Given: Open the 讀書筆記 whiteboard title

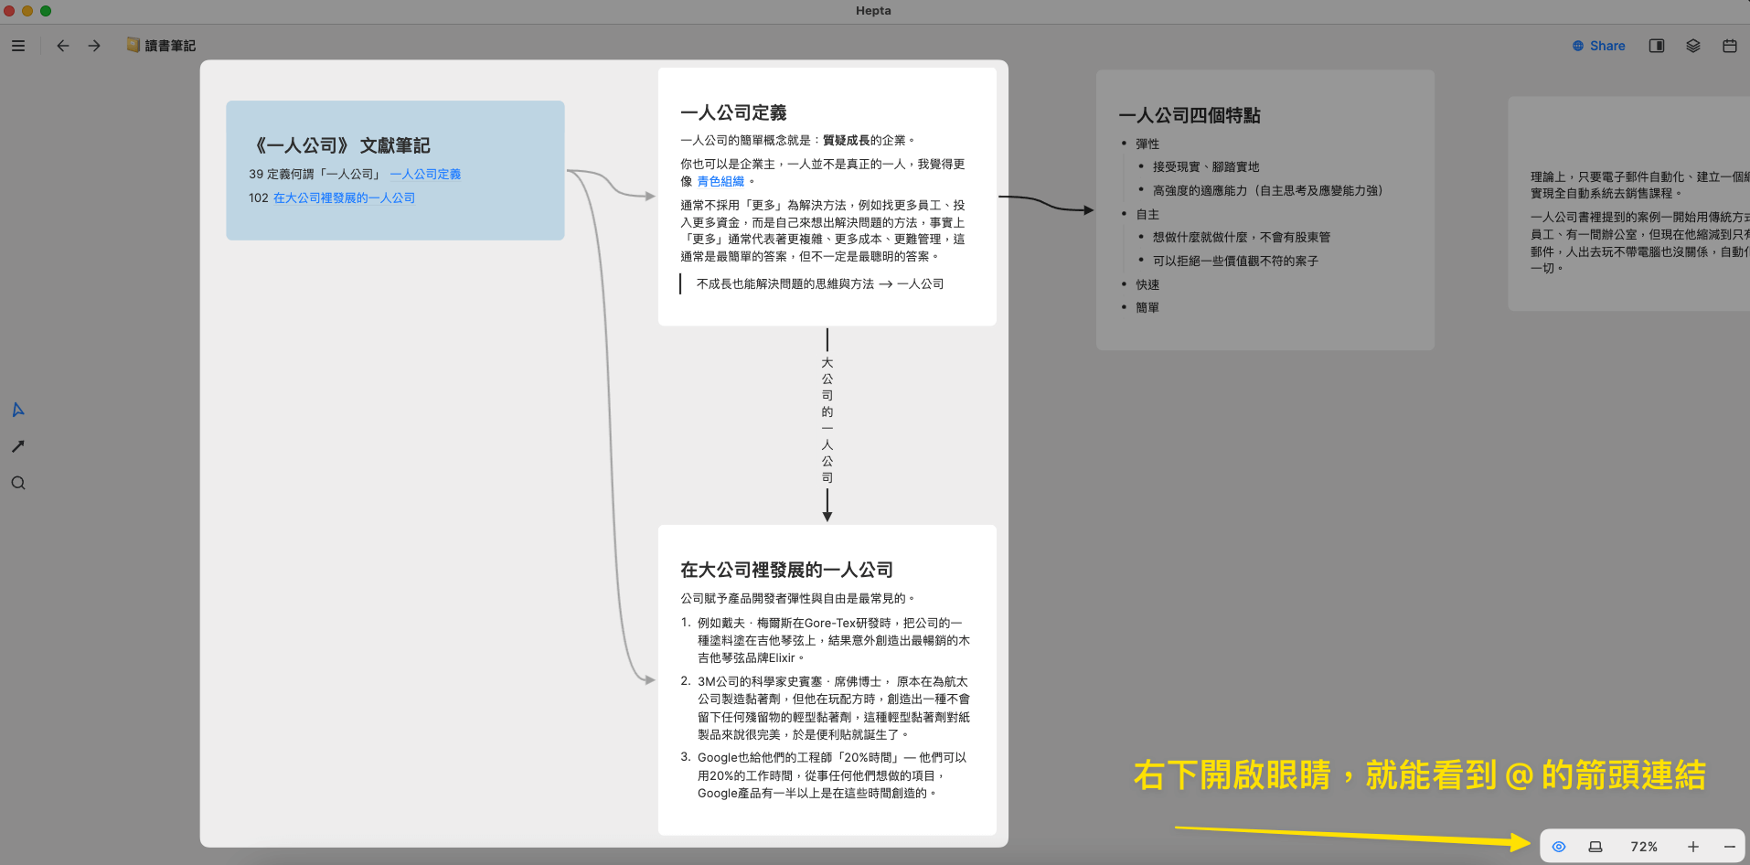Looking at the screenshot, I should 169,46.
